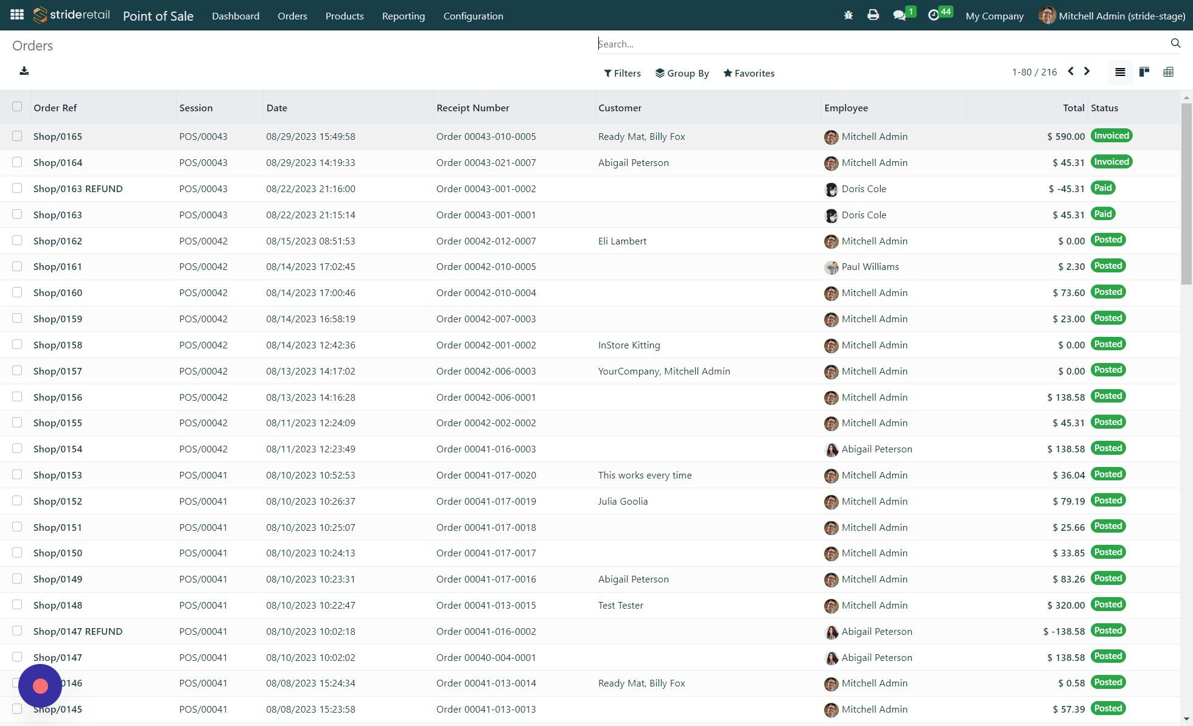Click the export download icon above the list
The width and height of the screenshot is (1193, 726).
click(24, 71)
